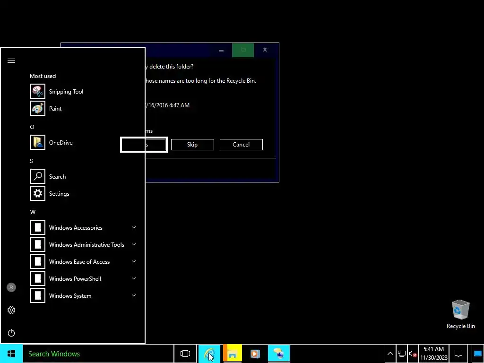Image resolution: width=484 pixels, height=363 pixels.
Task: Minimize the delete folder dialog window
Action: click(x=221, y=50)
